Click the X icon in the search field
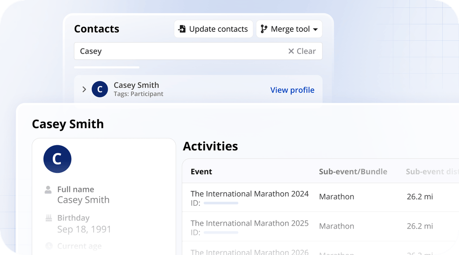 tap(291, 51)
